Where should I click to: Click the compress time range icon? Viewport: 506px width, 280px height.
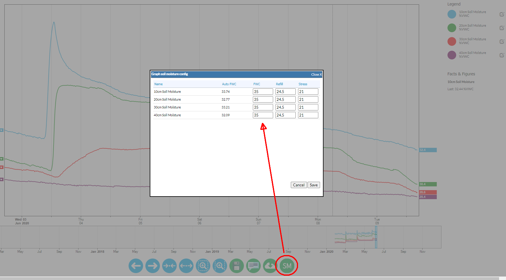point(169,266)
